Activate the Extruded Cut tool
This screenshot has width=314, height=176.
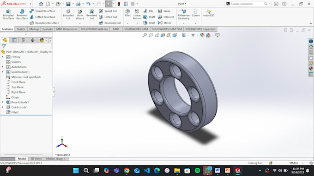pyautogui.click(x=68, y=14)
